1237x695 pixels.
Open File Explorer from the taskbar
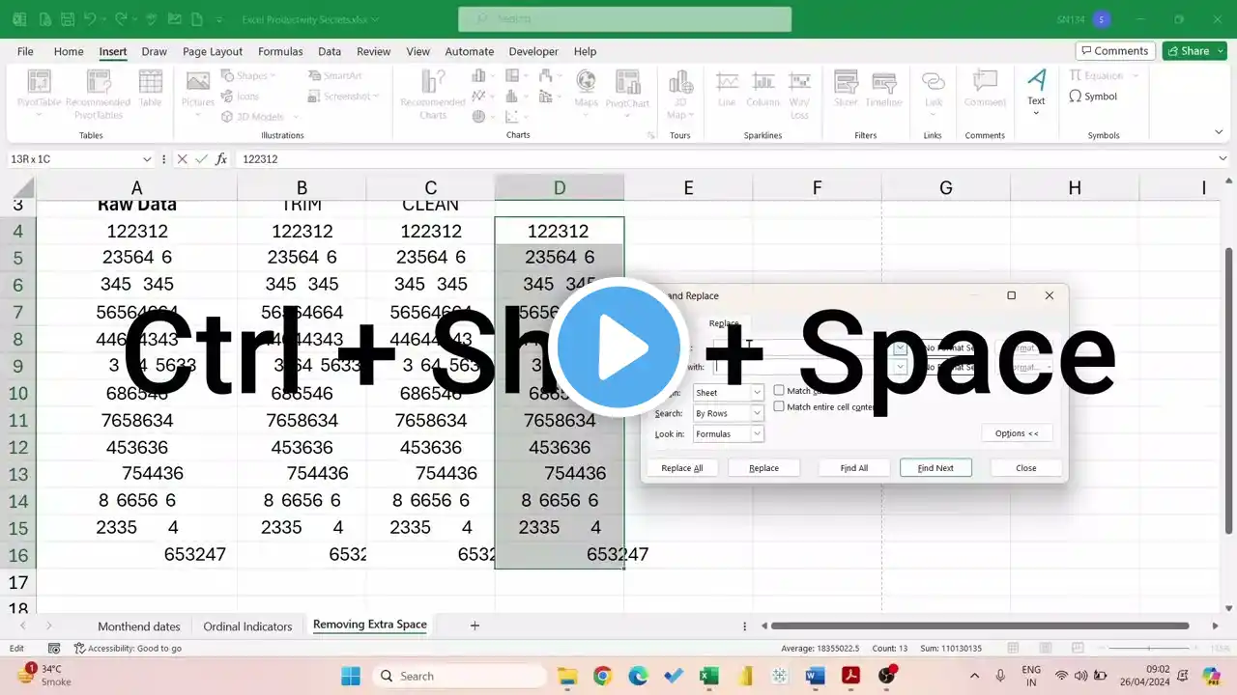point(566,676)
